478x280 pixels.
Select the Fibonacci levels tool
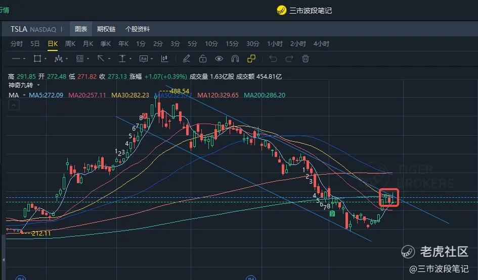79,59
